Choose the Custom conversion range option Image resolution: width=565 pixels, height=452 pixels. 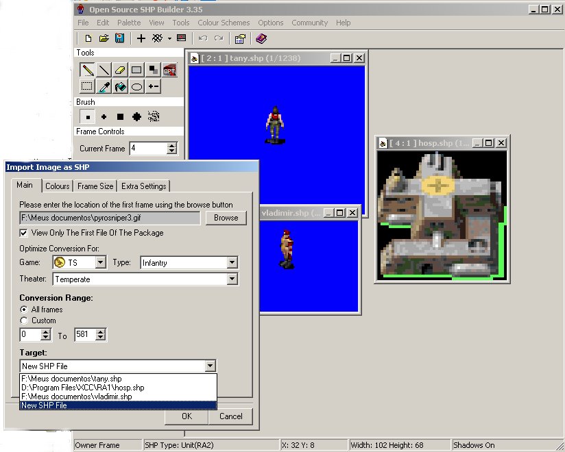25,321
